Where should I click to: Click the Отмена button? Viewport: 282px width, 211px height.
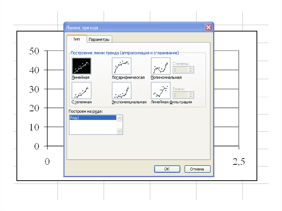click(x=197, y=169)
